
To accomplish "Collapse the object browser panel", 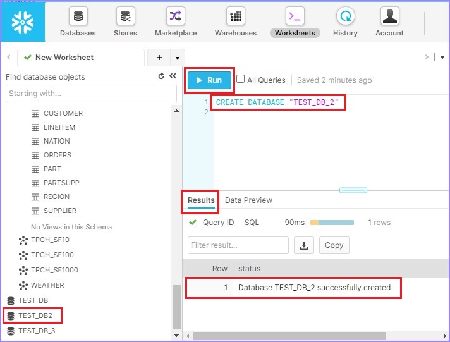I will pyautogui.click(x=173, y=76).
